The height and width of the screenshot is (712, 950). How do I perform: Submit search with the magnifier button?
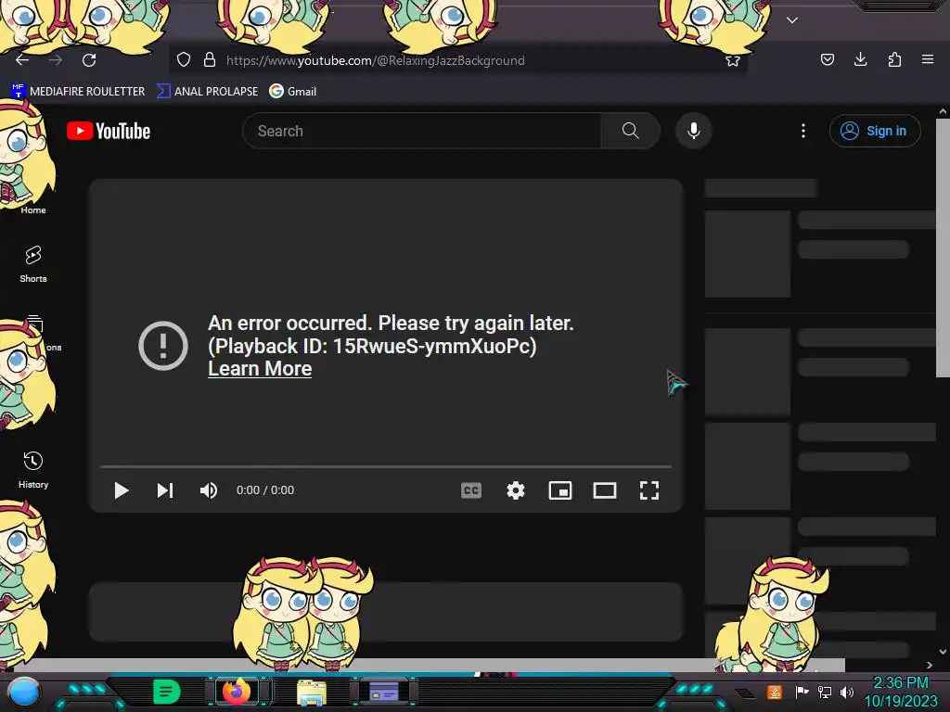pos(630,131)
